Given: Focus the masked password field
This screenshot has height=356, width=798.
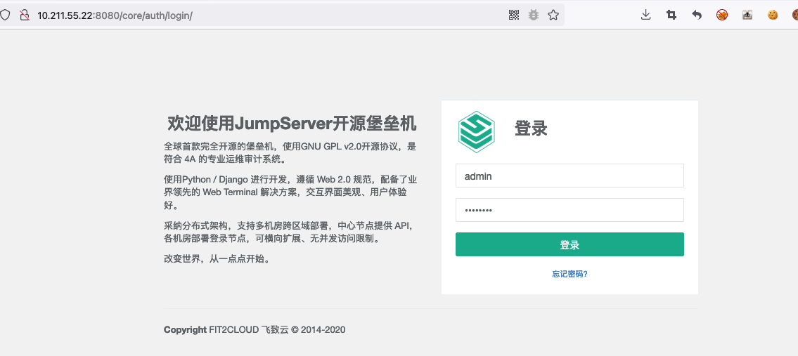Looking at the screenshot, I should point(569,209).
